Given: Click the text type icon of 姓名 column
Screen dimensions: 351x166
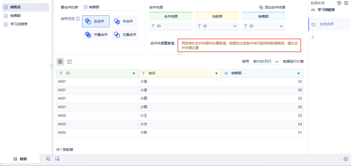Looking at the screenshot, I should [143, 73].
